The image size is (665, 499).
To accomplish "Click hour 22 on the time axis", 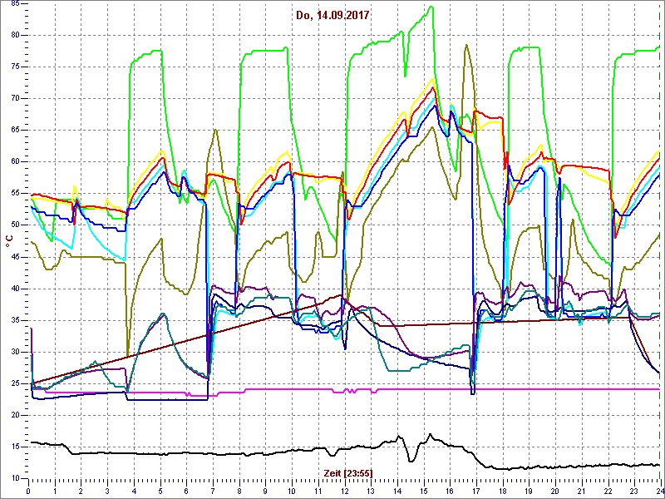I will (608, 492).
